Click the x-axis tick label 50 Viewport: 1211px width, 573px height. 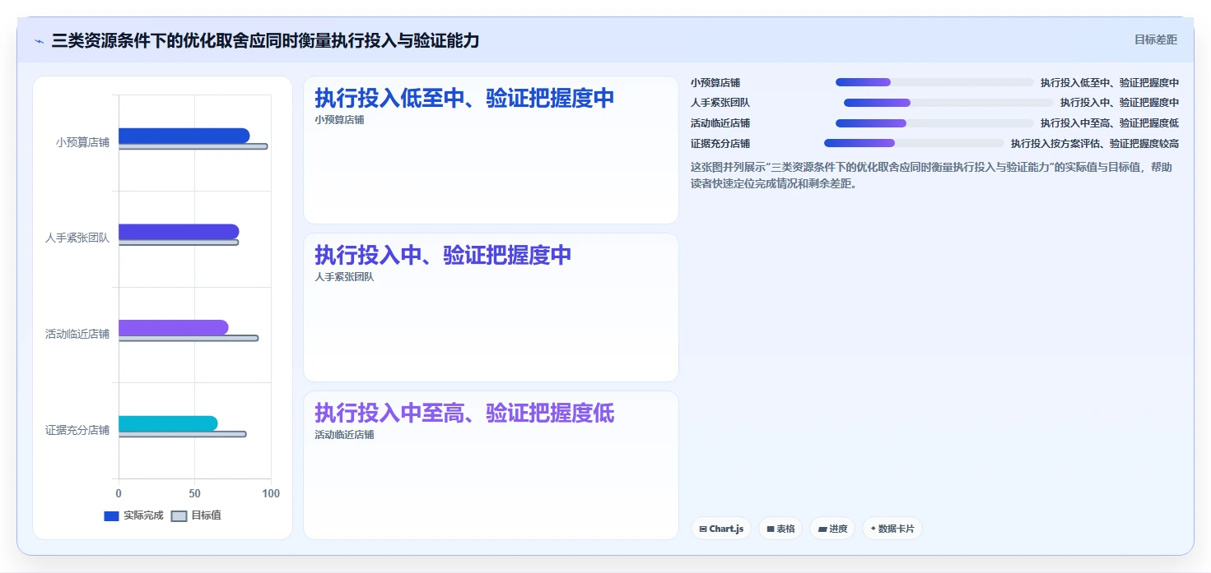tap(195, 494)
